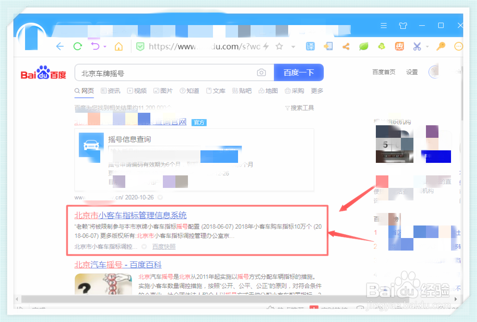Expand the address bar dropdown arrow

pyautogui.click(x=293, y=47)
